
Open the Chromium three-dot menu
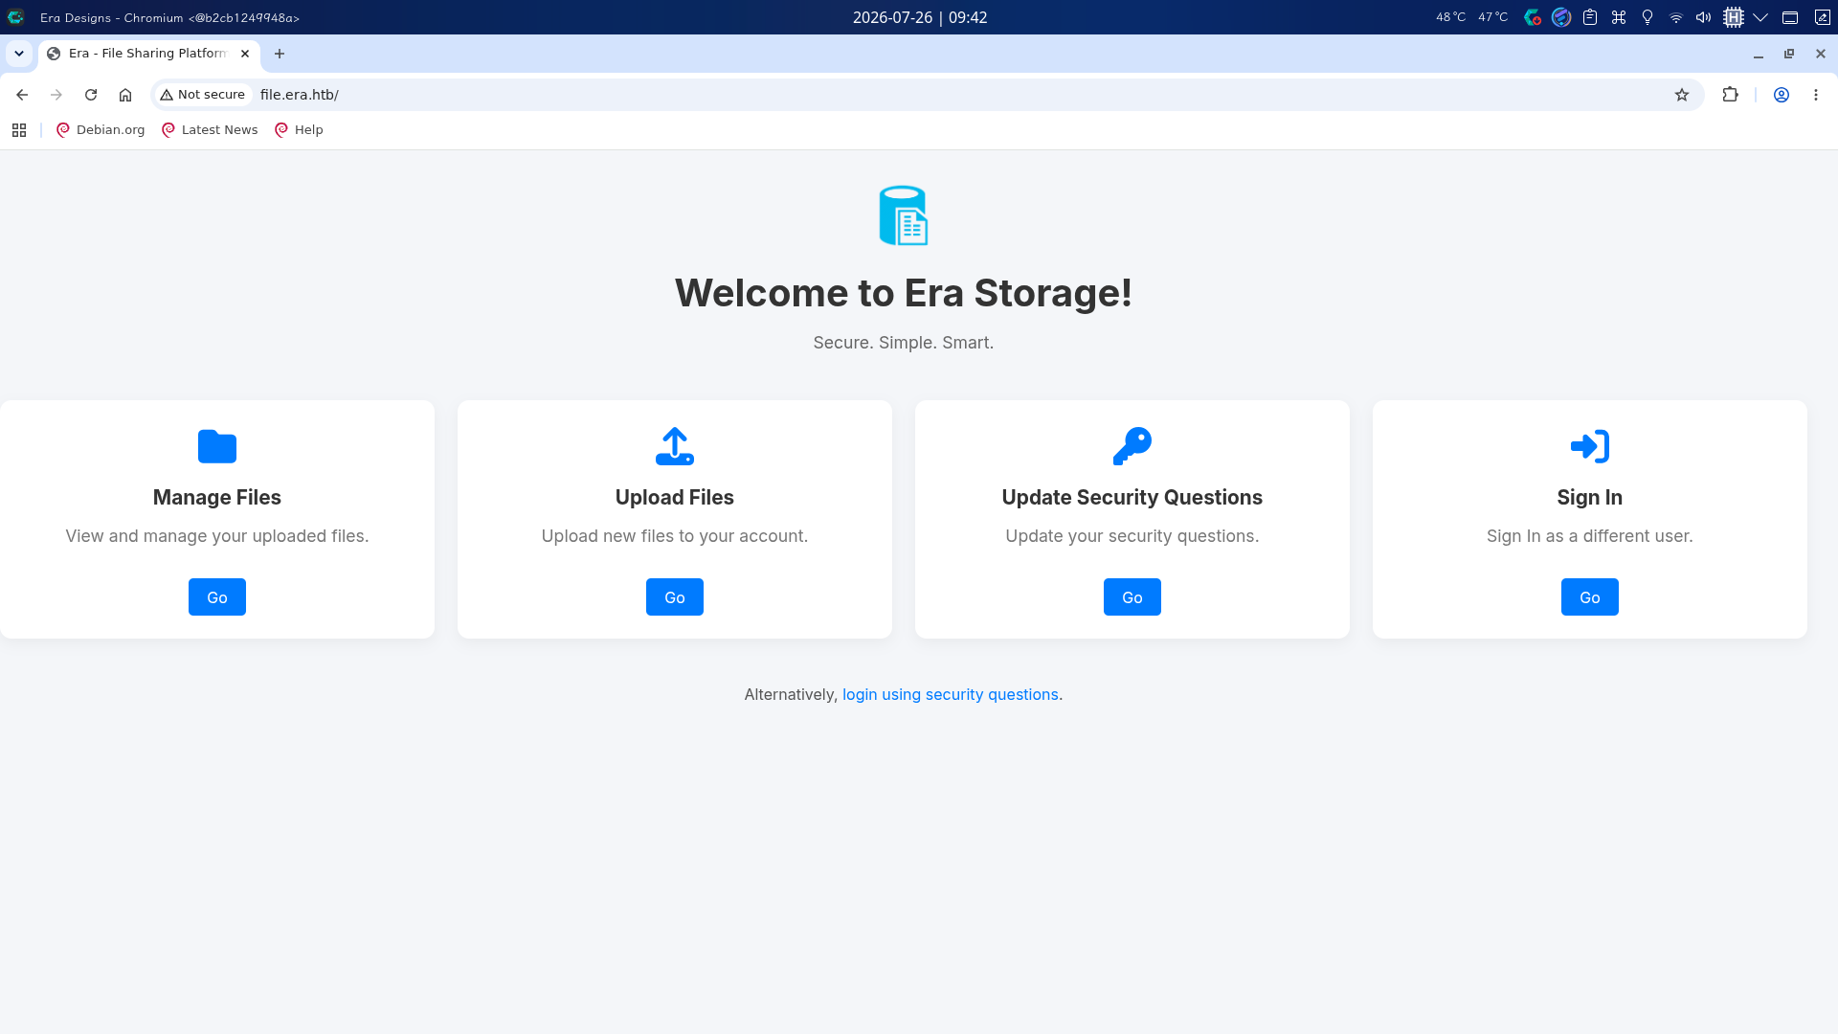(1816, 95)
